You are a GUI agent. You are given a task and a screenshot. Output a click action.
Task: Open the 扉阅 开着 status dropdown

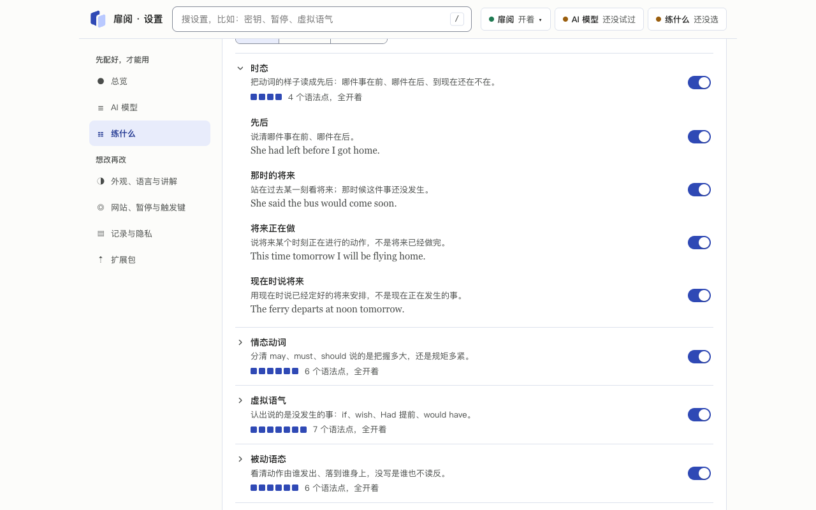[x=515, y=19]
